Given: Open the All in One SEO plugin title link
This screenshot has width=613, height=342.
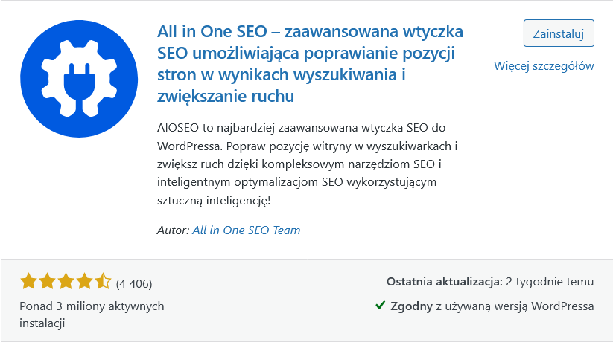Looking at the screenshot, I should click(x=310, y=64).
